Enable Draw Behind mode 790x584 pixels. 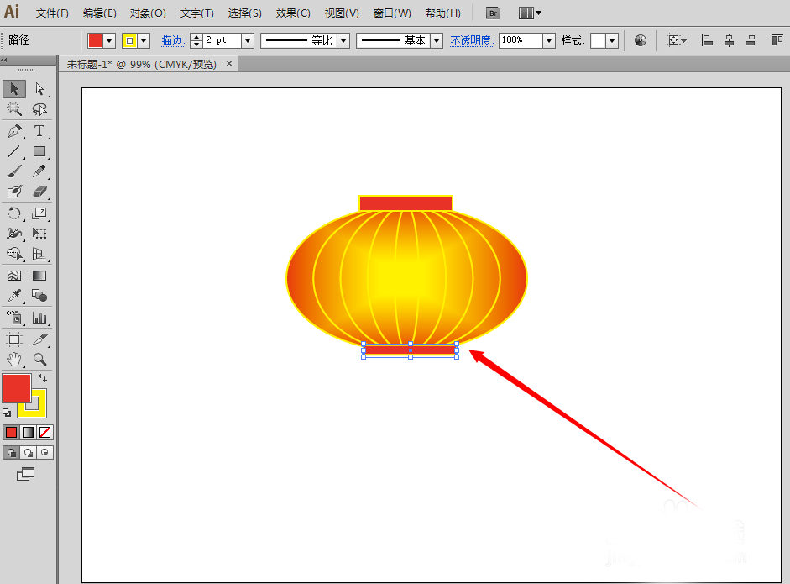click(x=29, y=452)
